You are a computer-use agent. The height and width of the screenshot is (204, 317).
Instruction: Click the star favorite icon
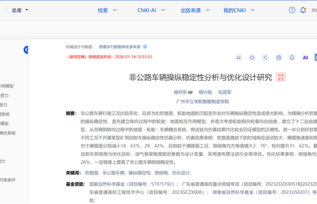252,57
